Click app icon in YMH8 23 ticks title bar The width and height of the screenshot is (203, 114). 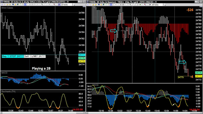tap(2, 2)
